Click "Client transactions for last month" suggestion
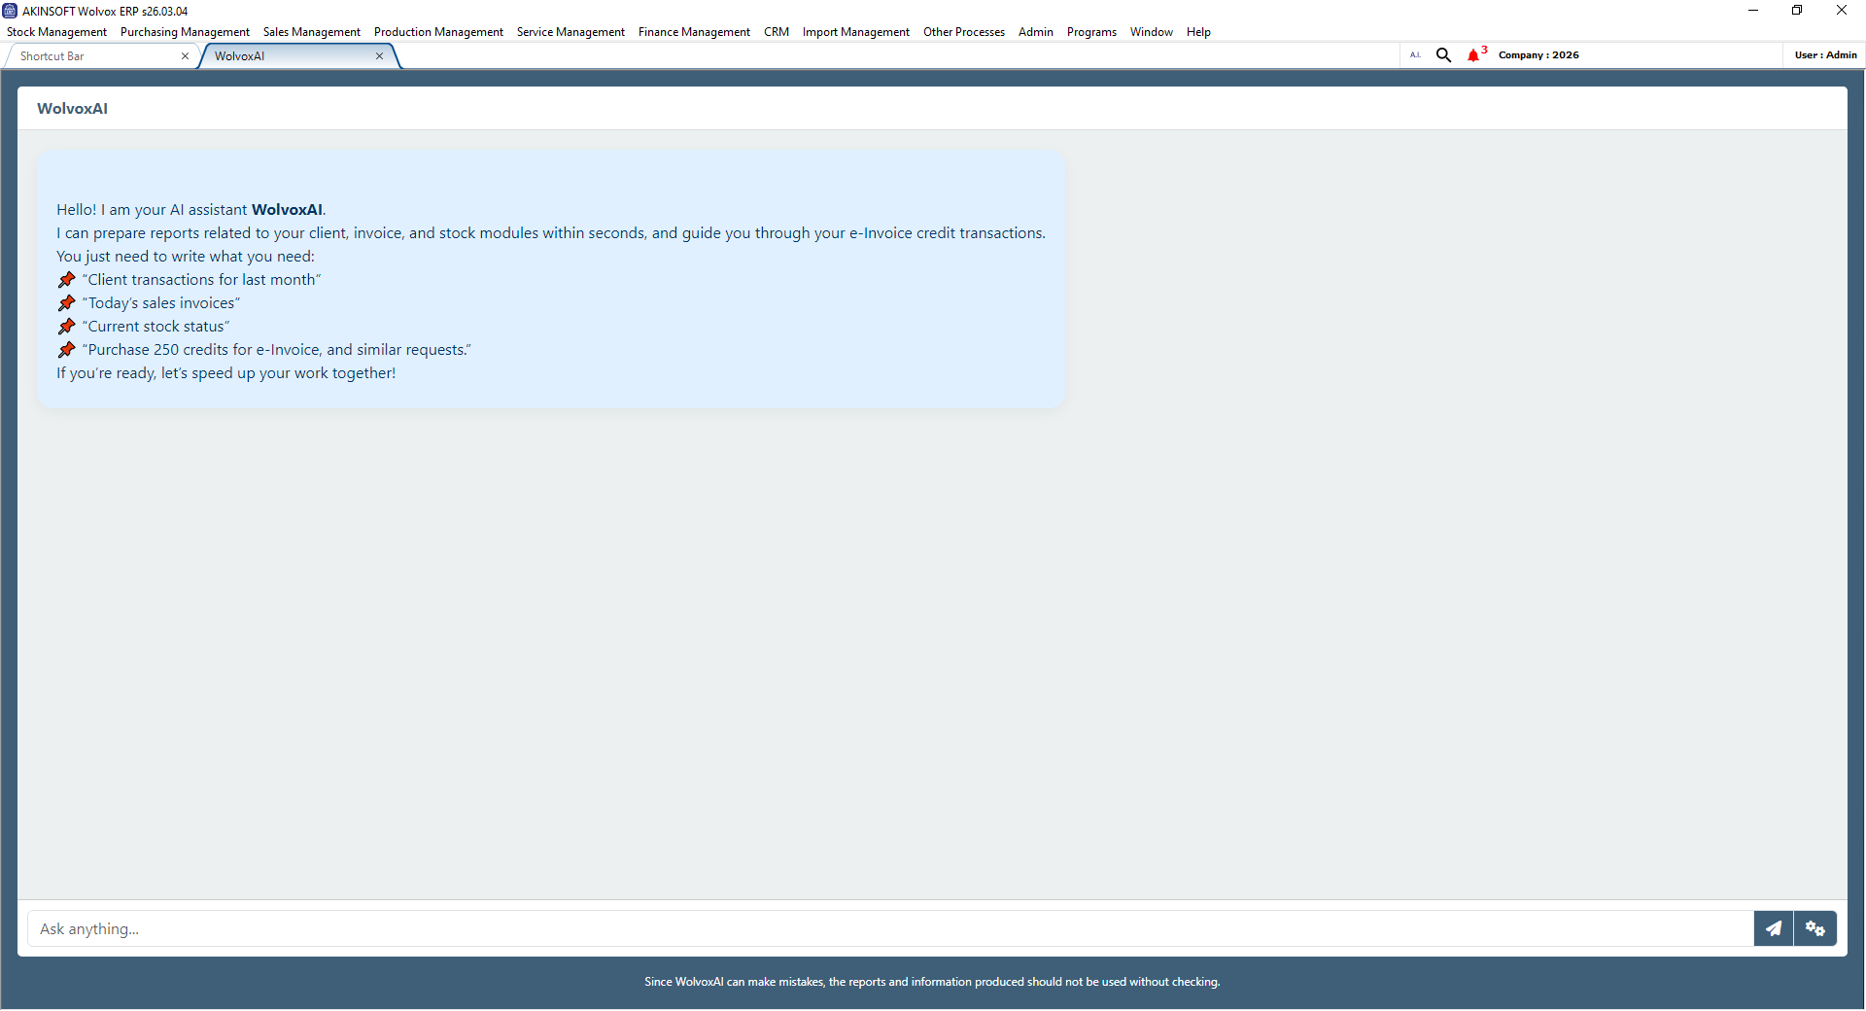1866x1011 pixels. (x=202, y=280)
